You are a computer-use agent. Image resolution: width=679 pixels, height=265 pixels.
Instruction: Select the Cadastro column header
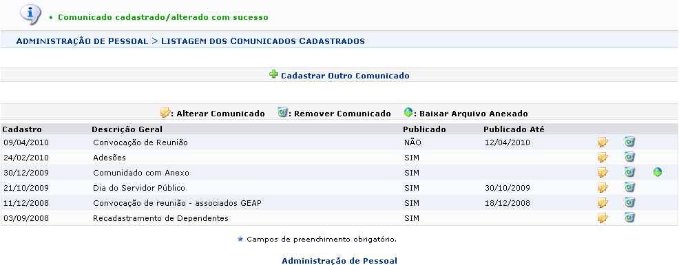[22, 129]
